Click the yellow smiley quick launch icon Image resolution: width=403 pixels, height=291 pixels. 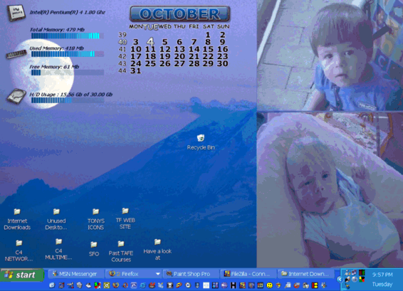269,285
